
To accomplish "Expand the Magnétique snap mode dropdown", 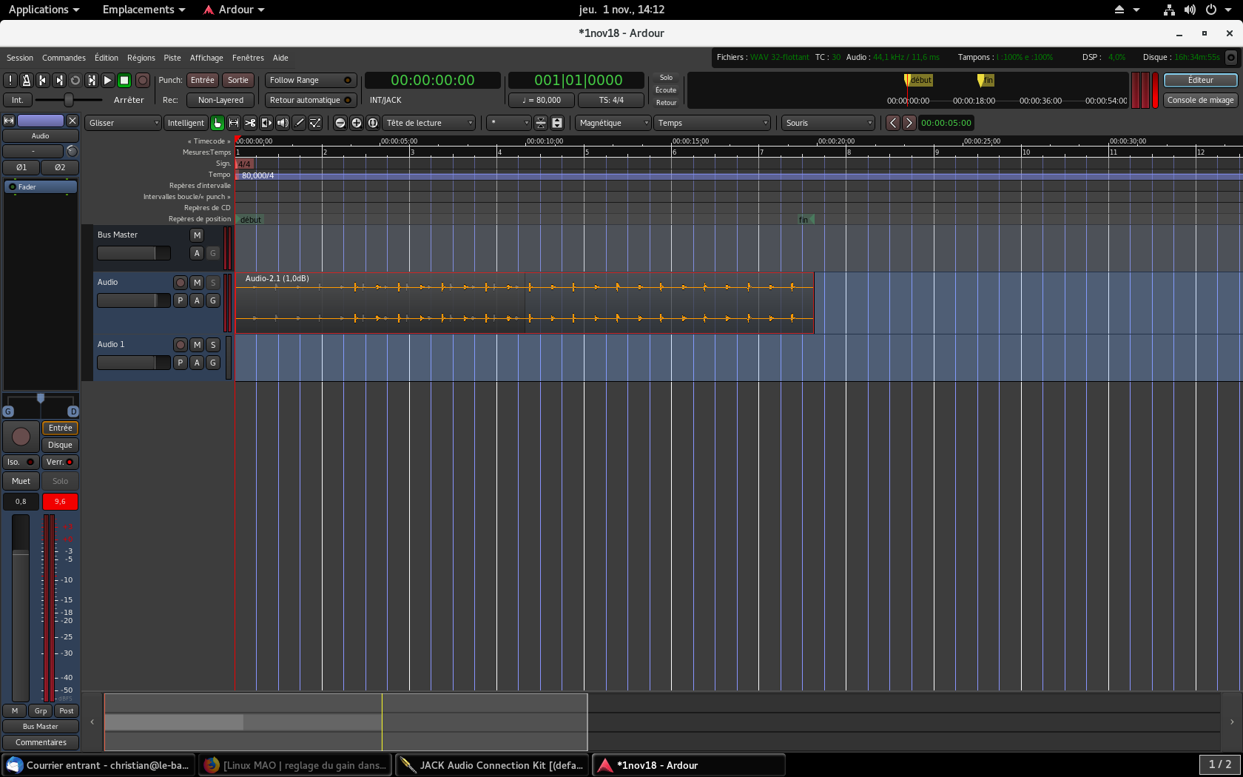I will tap(613, 123).
